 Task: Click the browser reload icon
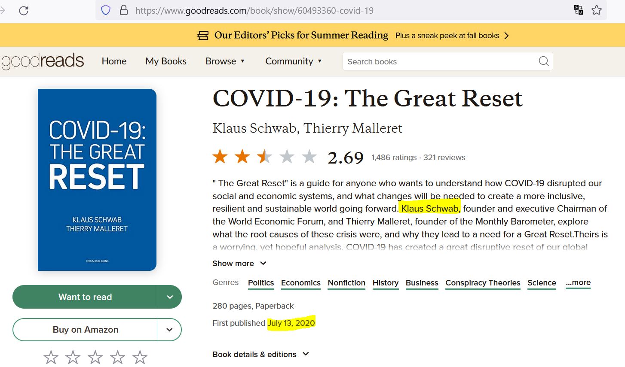[x=24, y=10]
